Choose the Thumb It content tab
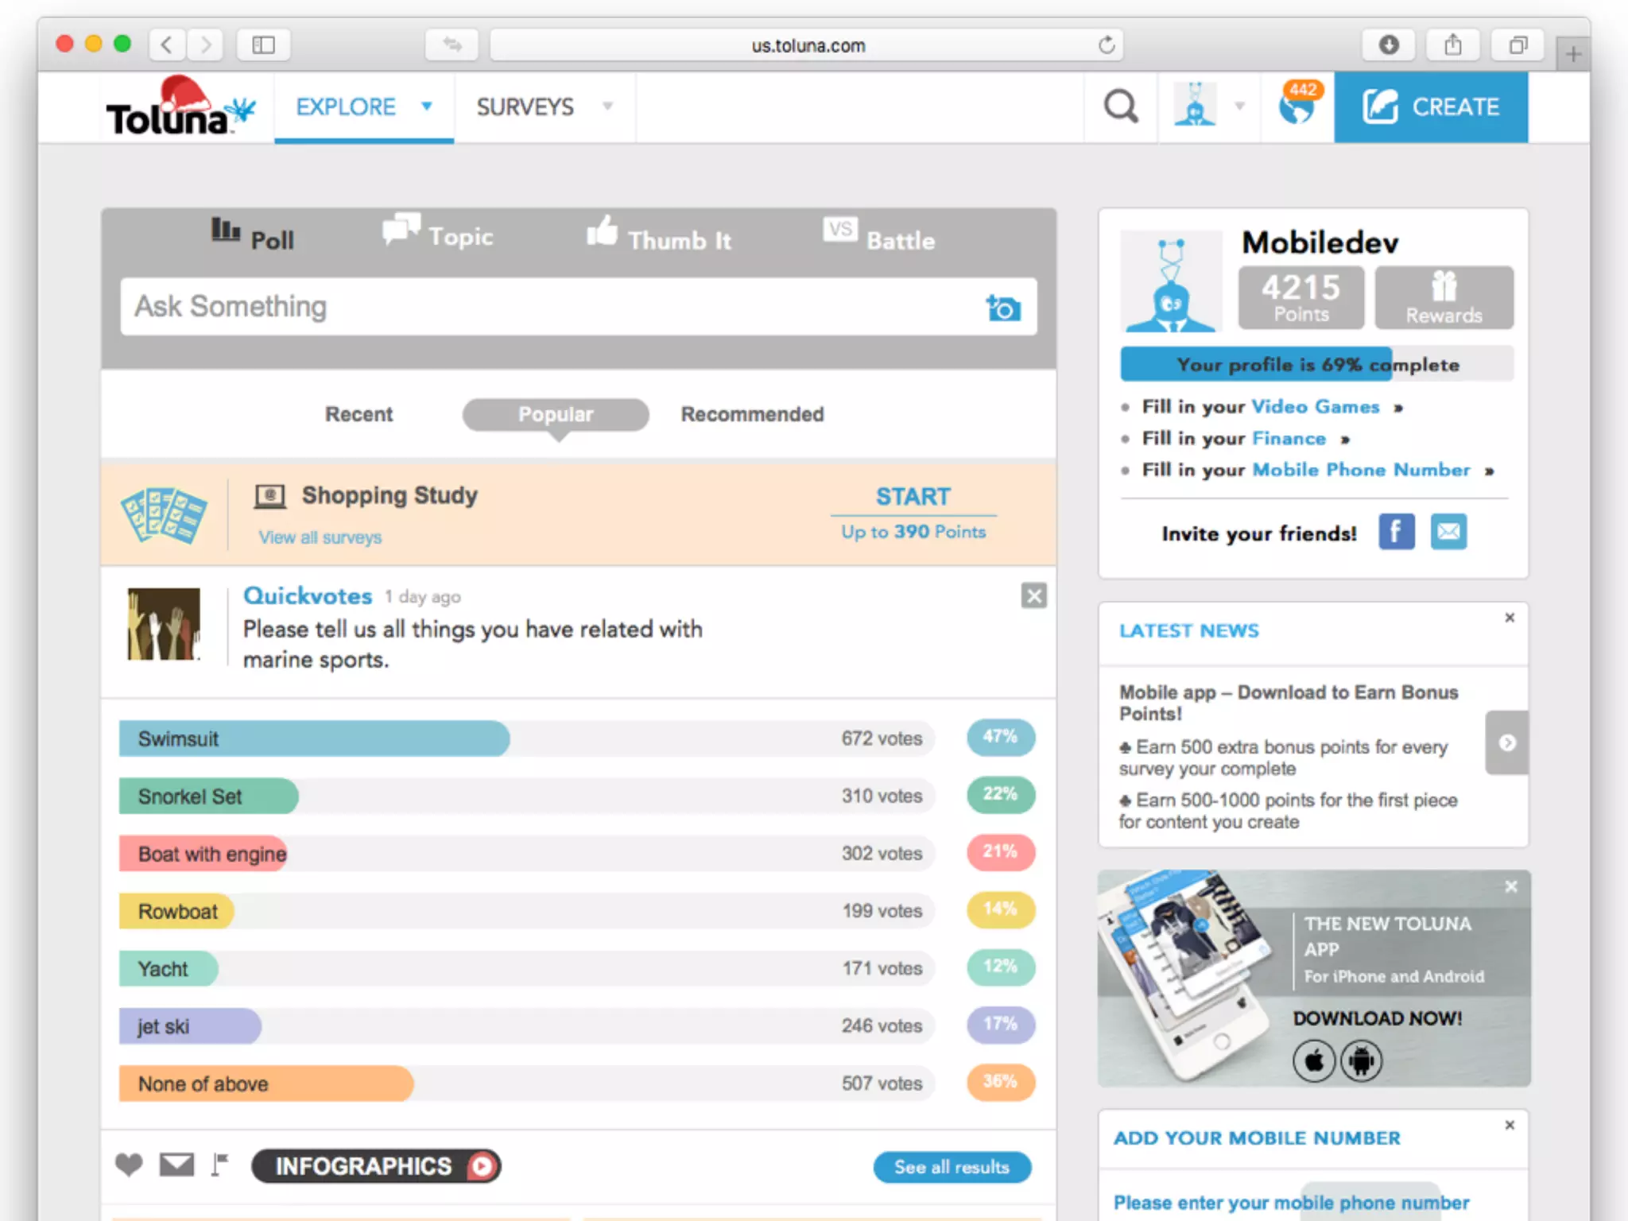The image size is (1628, 1221). coord(659,238)
